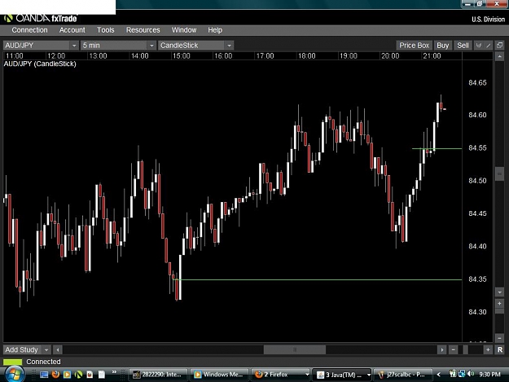Open the Window menu
The height and width of the screenshot is (382, 509).
point(184,30)
